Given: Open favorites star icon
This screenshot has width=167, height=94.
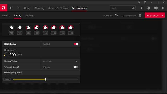Looking at the screenshot, I should click(x=141, y=8).
